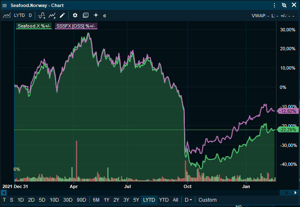This screenshot has height=207, width=300.
Task: Switch to the YTD time range
Action: click(164, 200)
